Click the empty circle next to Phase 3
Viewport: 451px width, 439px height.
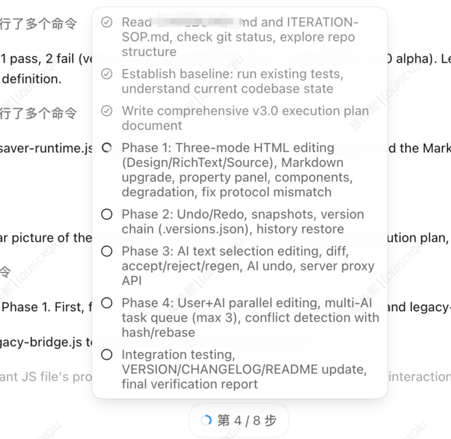point(107,251)
